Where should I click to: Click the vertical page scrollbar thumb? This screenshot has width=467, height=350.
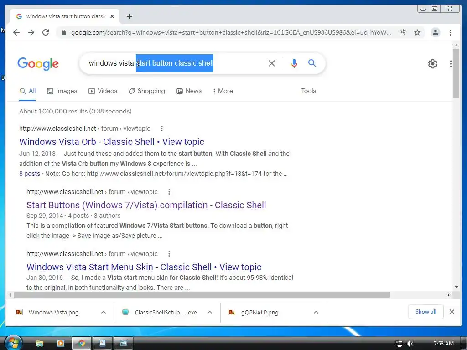tap(456, 73)
